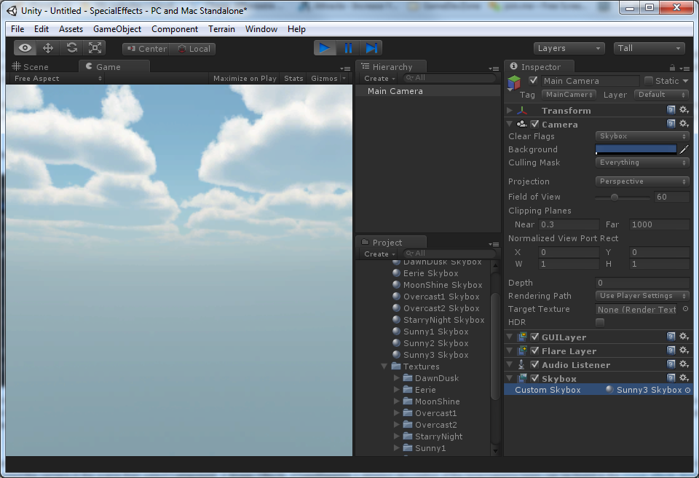The image size is (699, 478).
Task: Open Inspector panel options menu
Action: point(684,68)
